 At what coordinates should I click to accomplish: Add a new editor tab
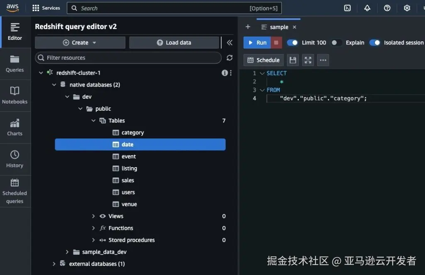[x=248, y=27]
